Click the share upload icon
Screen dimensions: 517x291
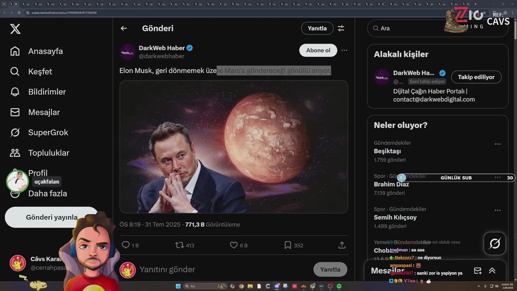click(x=342, y=245)
